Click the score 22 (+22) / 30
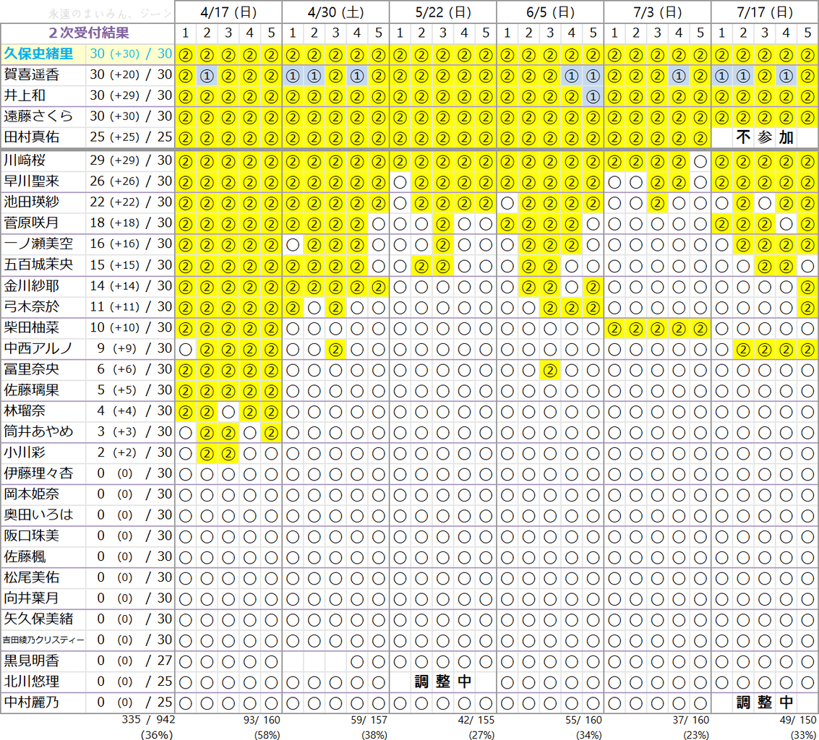 (x=131, y=202)
